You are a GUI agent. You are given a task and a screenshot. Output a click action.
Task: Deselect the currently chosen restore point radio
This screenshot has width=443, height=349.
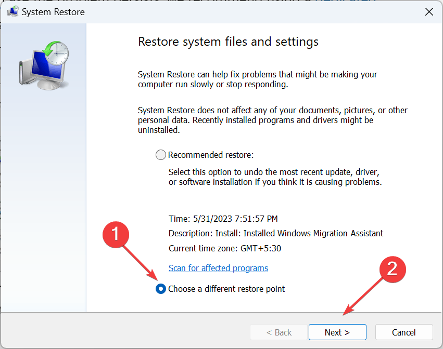(x=160, y=289)
